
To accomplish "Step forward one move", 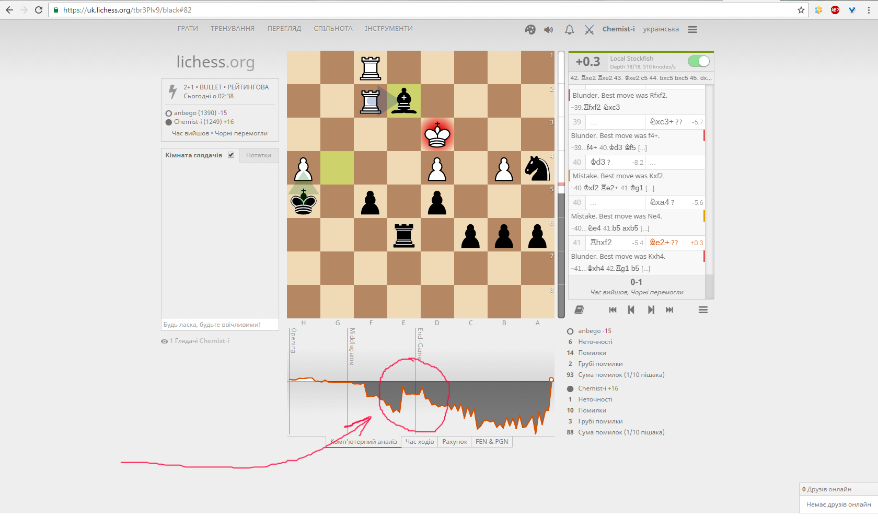I will [x=651, y=310].
